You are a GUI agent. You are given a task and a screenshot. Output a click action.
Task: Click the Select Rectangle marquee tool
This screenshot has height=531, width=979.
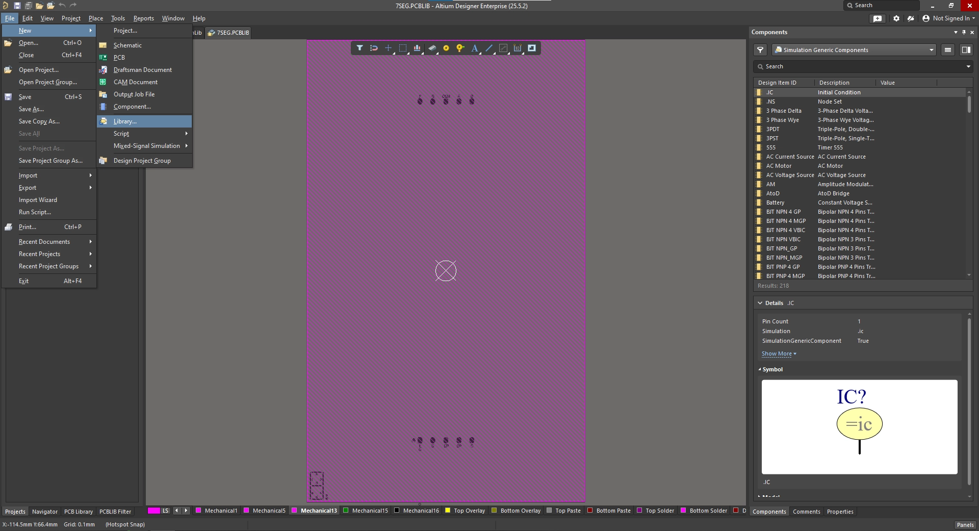403,48
